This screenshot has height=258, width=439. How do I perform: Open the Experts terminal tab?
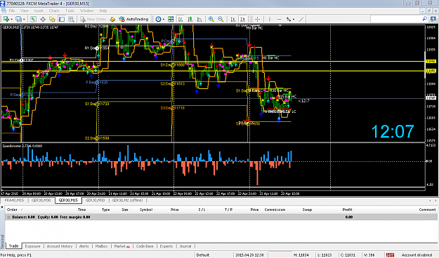(166, 246)
